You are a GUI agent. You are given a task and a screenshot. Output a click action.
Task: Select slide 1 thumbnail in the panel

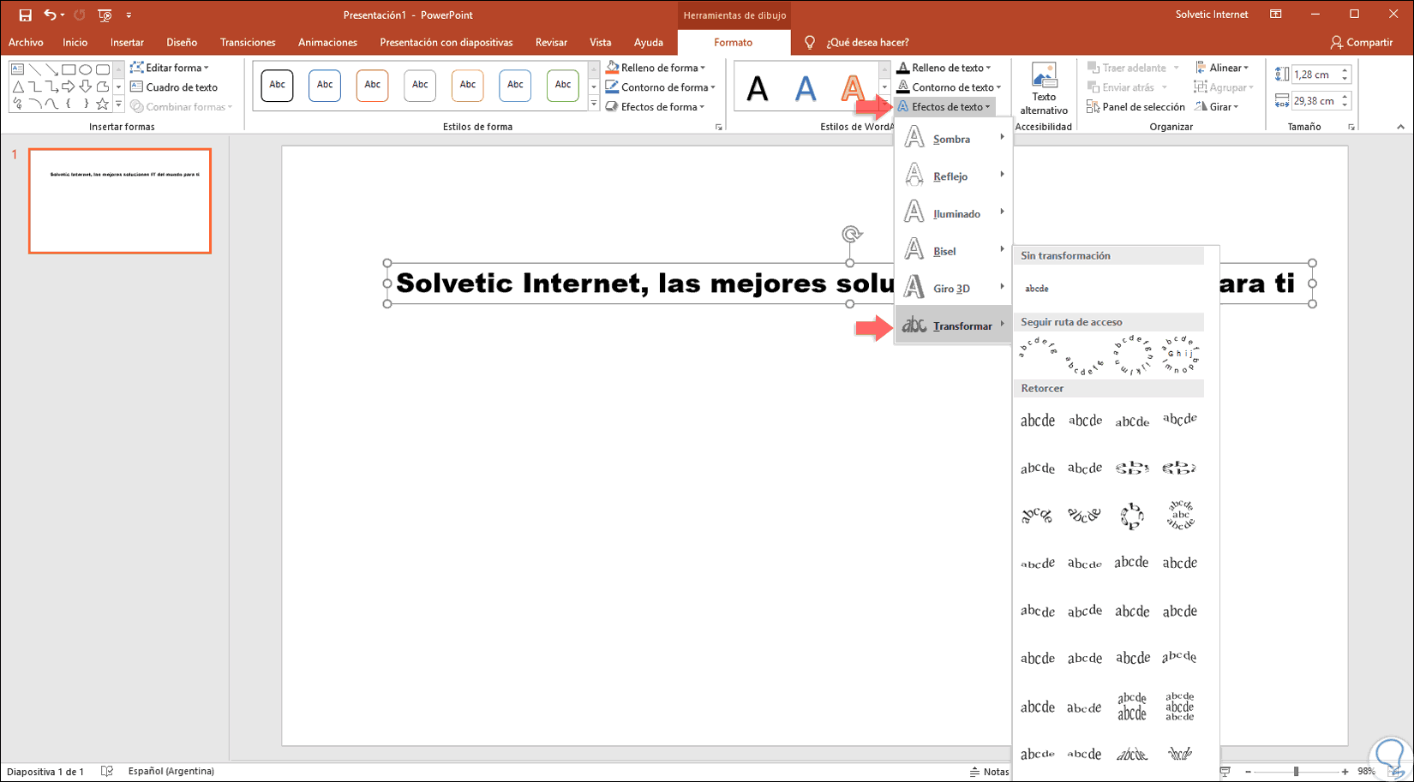coord(120,201)
